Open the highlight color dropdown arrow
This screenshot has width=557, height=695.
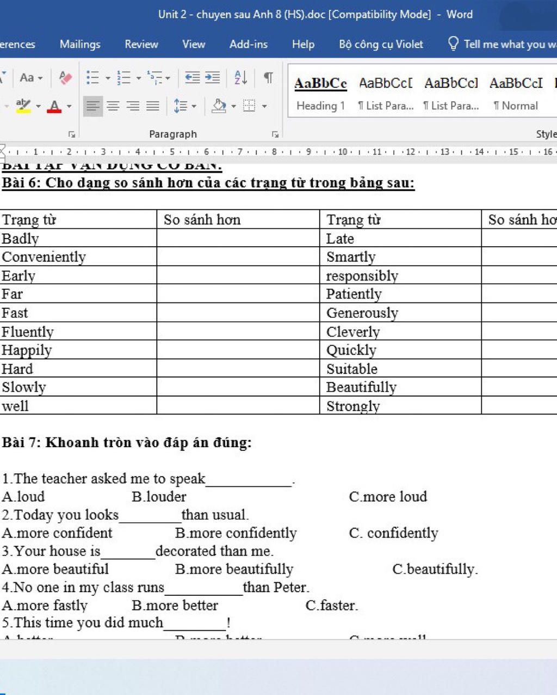click(x=38, y=106)
